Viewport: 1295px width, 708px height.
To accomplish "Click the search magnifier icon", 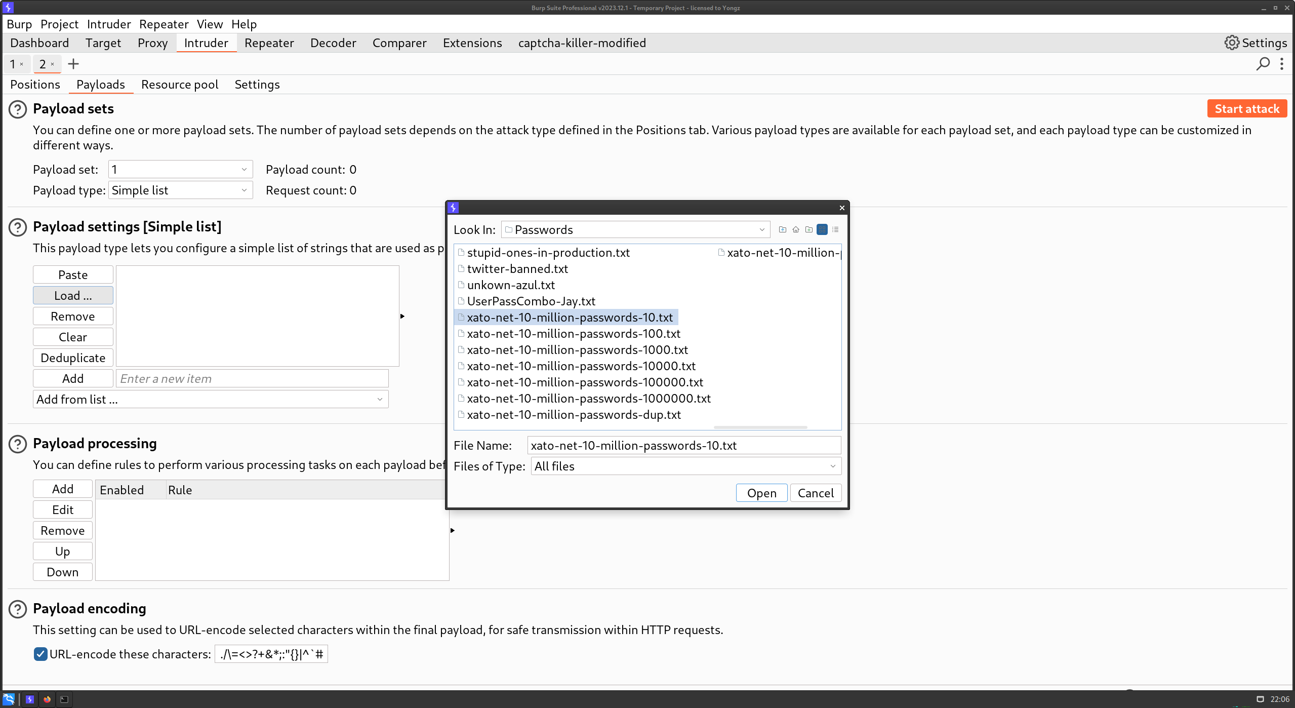I will pyautogui.click(x=1263, y=64).
